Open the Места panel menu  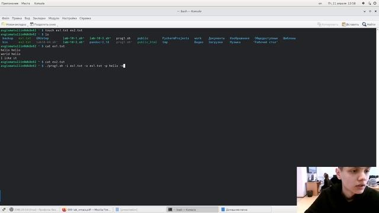25,4
